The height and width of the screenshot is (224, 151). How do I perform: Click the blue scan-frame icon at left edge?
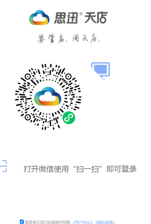pos(3,166)
